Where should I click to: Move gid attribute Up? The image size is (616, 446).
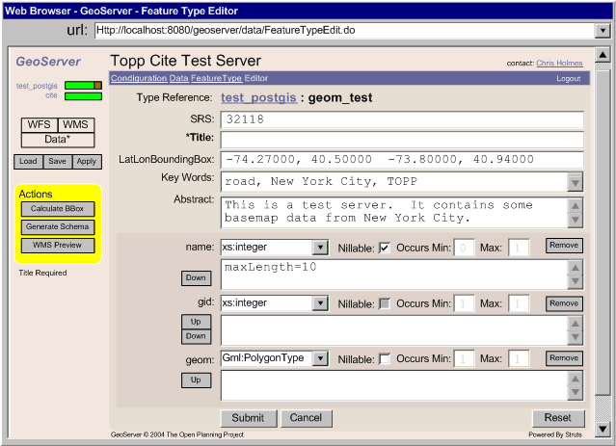196,322
